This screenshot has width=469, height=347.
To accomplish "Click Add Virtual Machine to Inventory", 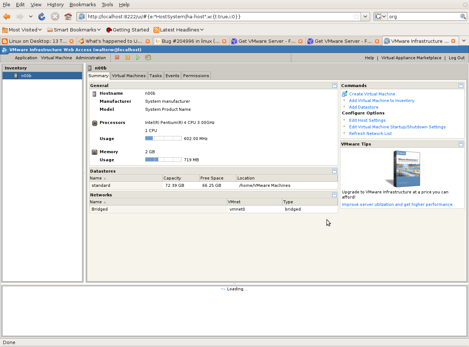I will click(x=381, y=101).
